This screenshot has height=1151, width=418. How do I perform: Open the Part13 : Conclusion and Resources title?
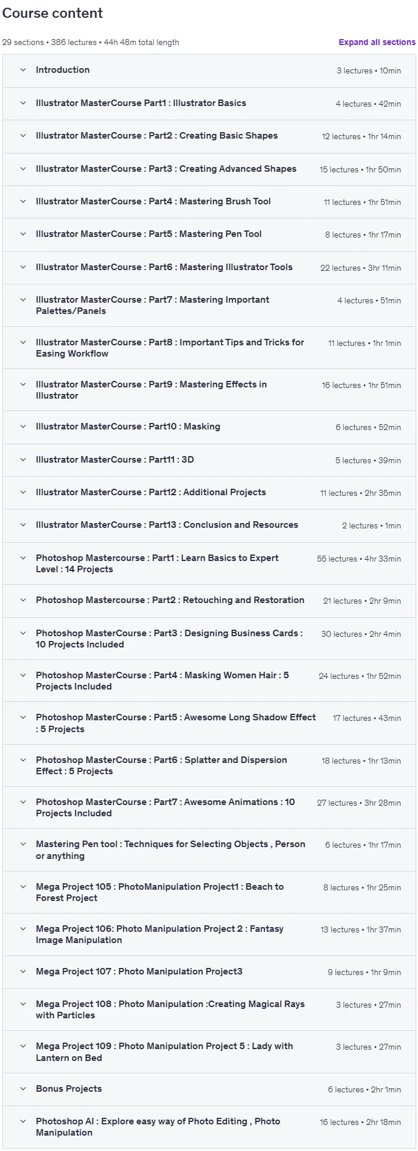(167, 525)
